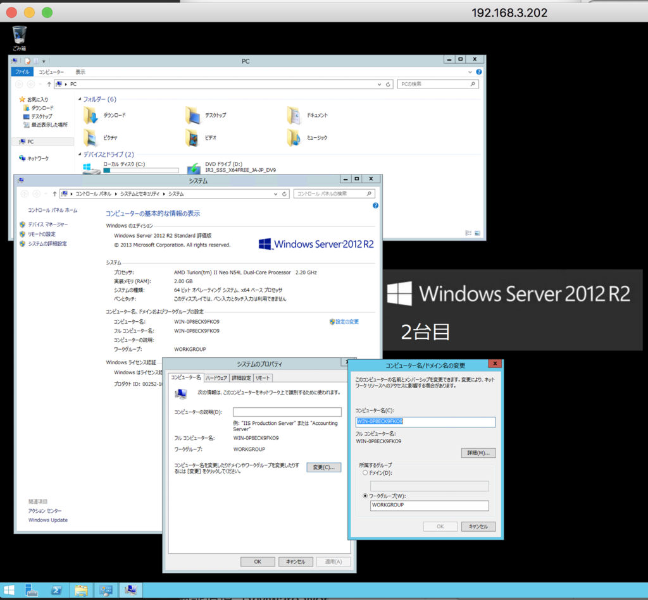The width and height of the screenshot is (648, 600).
Task: Click the WORKGROUP name input field
Action: (x=430, y=505)
